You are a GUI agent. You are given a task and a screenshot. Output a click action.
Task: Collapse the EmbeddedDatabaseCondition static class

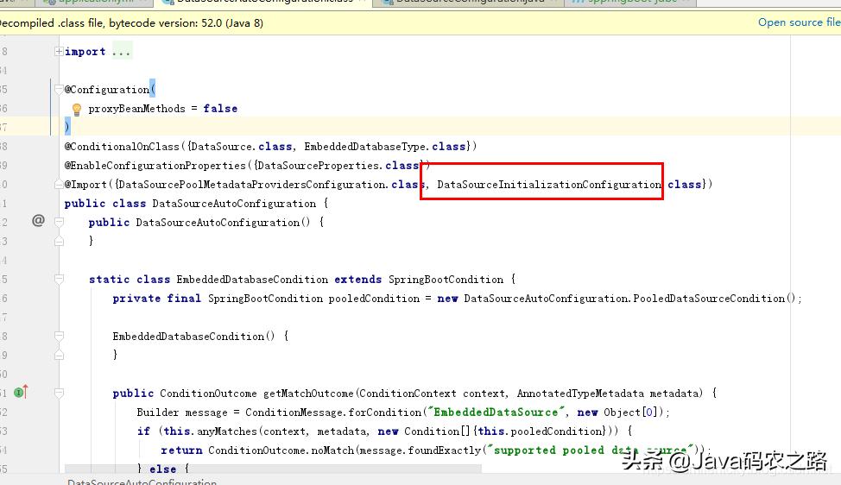[59, 280]
